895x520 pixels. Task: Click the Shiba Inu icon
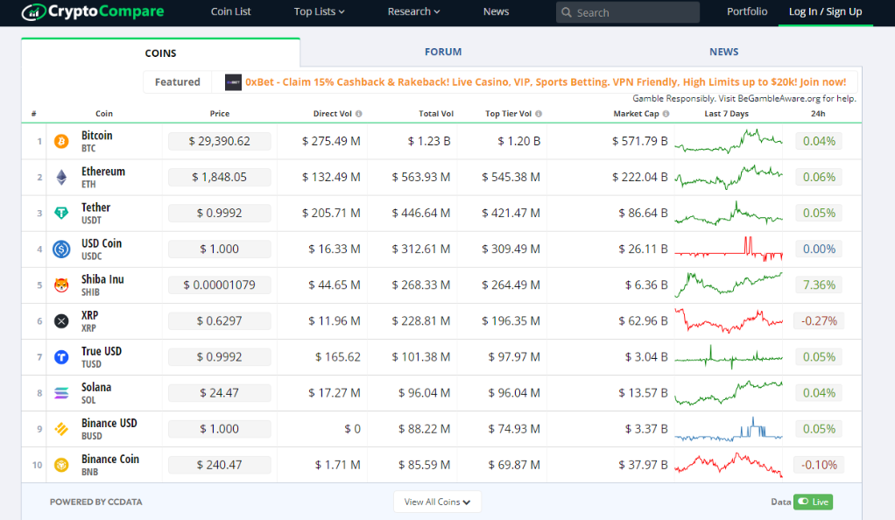pos(61,285)
